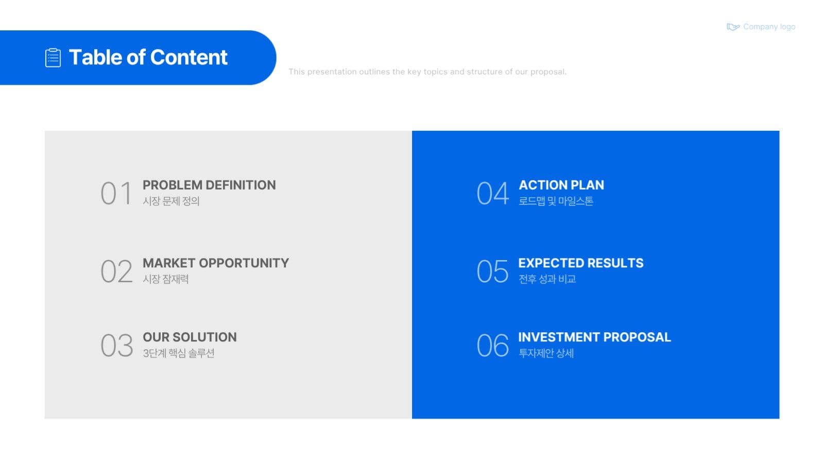
Task: Select the Korean subtitle under INVESTMENT PROPOSAL
Action: (546, 353)
